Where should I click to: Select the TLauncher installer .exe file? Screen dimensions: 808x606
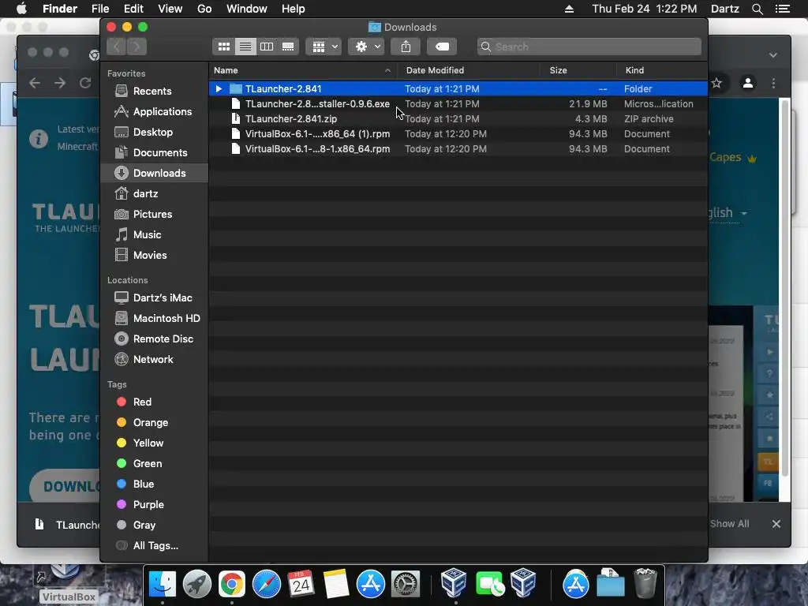pos(458,103)
